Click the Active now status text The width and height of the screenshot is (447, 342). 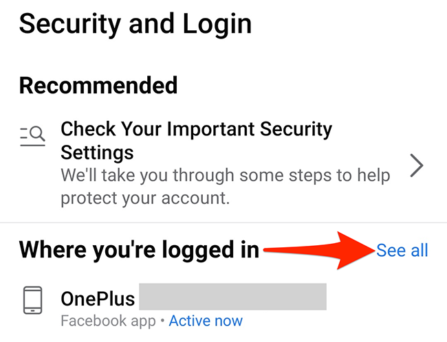(206, 321)
